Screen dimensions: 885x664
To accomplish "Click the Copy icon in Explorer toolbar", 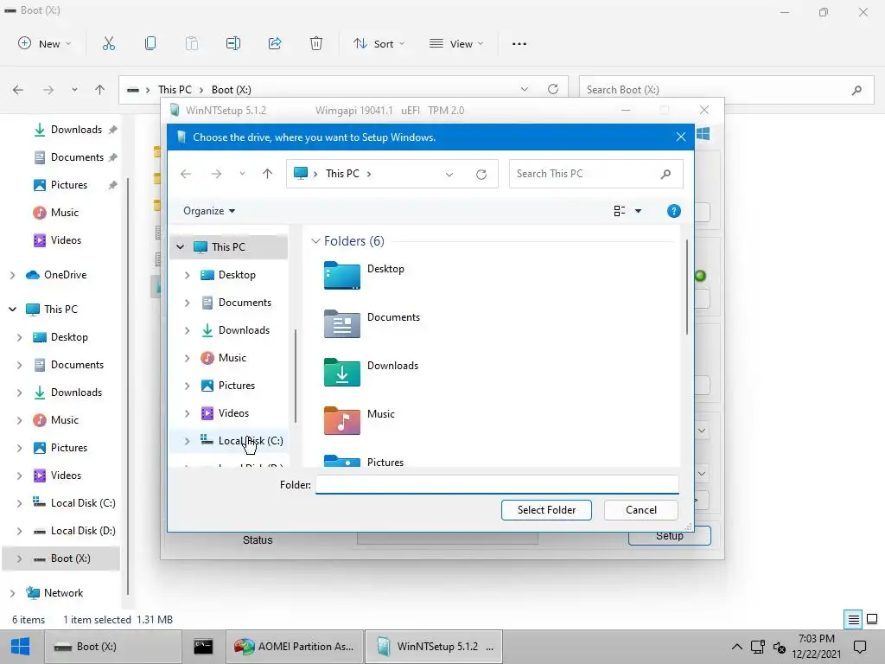I will tap(150, 43).
